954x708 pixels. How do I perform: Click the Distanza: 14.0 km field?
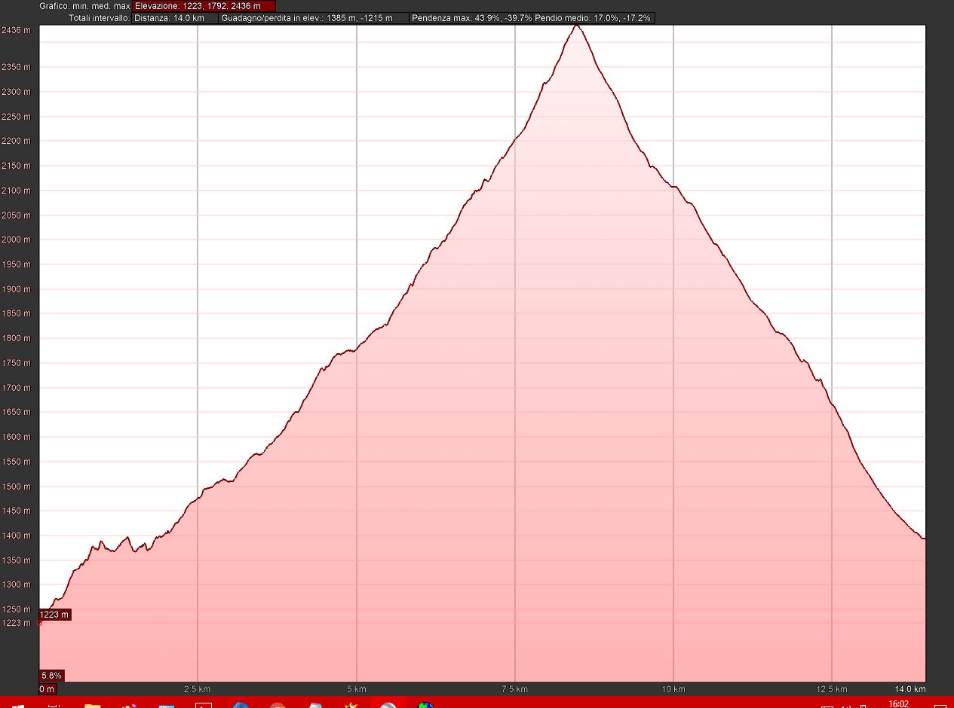tap(174, 17)
